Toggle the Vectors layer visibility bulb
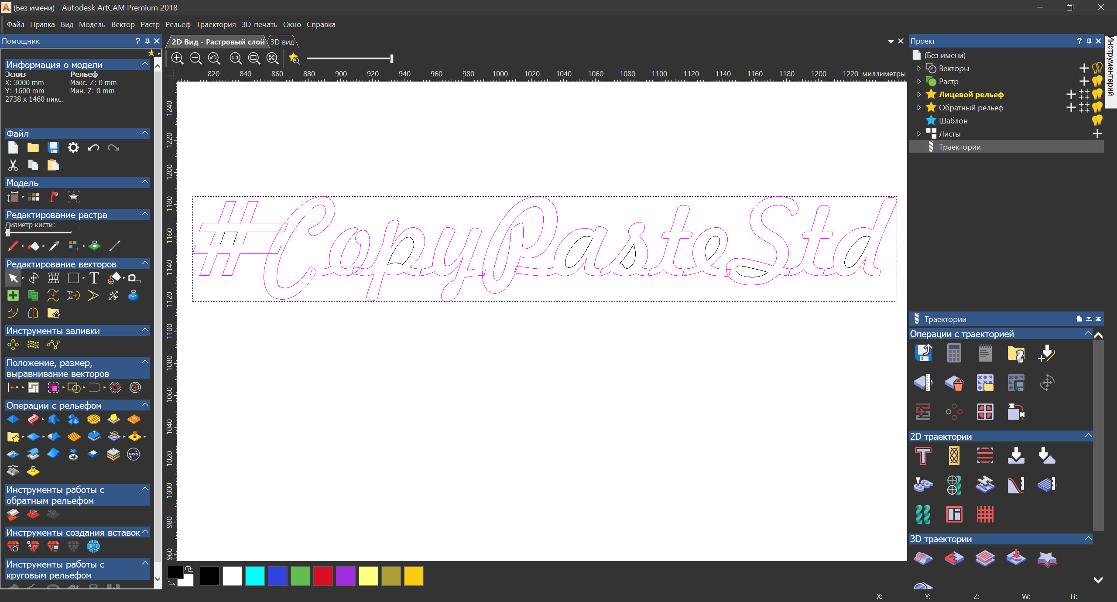Screen dimensions: 1117x602 [x=1097, y=68]
